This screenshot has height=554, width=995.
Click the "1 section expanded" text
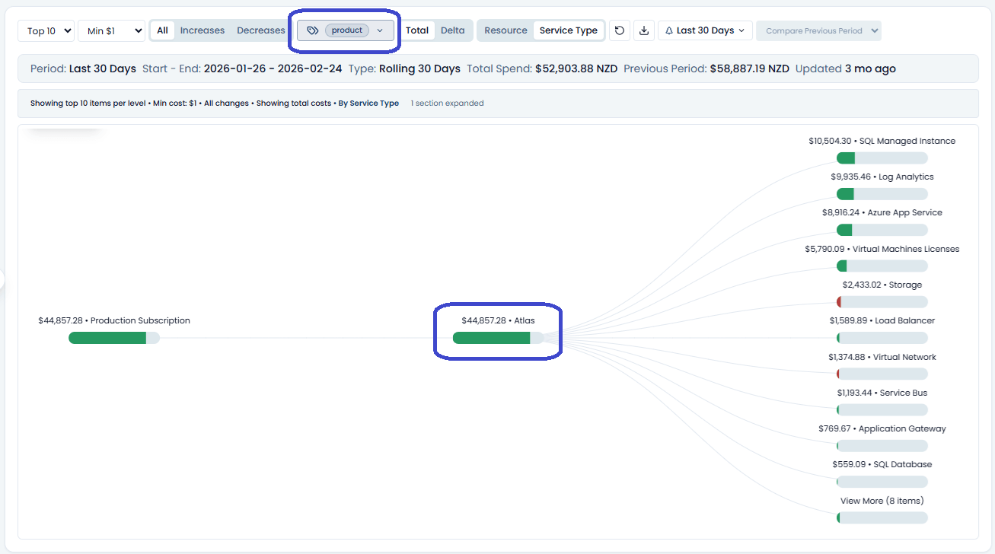tap(447, 103)
